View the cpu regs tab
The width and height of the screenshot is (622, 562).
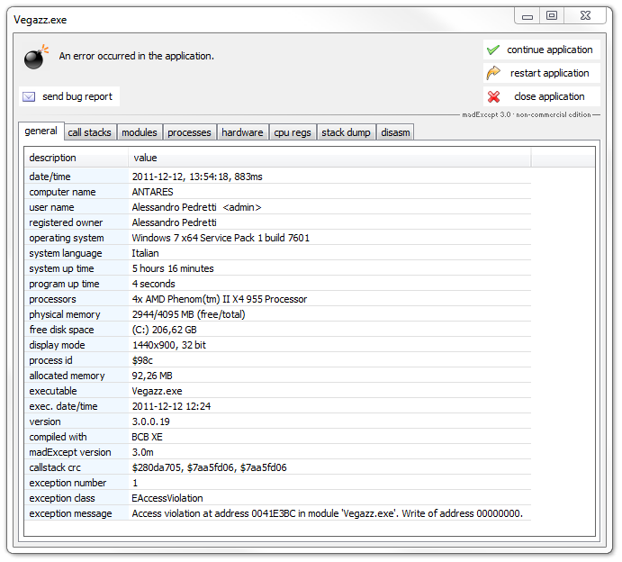293,132
